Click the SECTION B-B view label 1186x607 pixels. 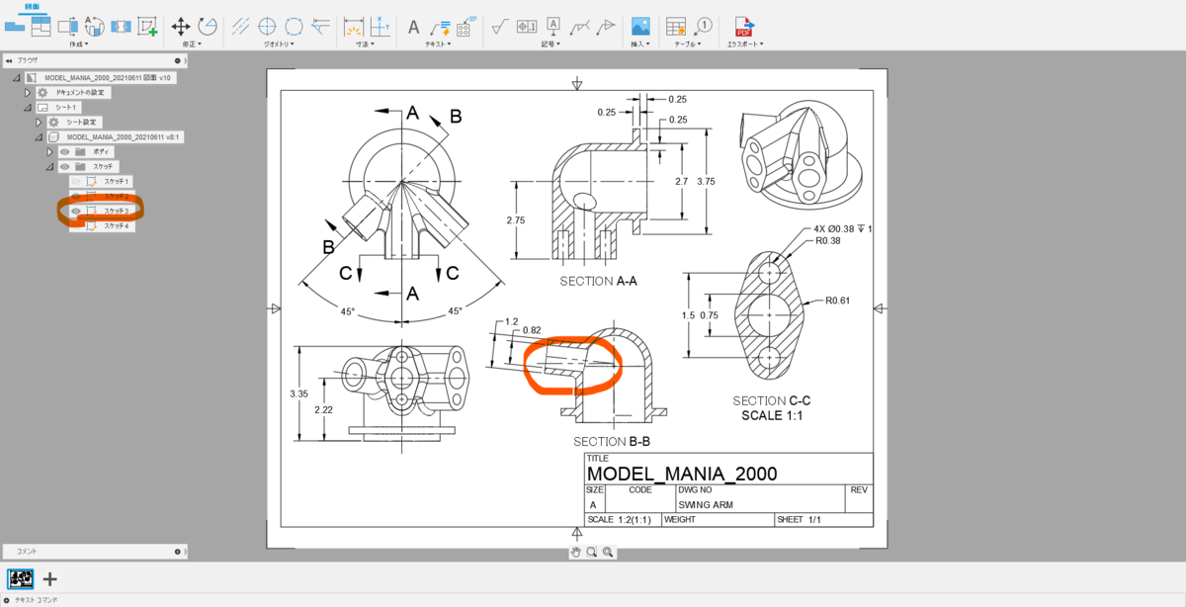tap(612, 441)
